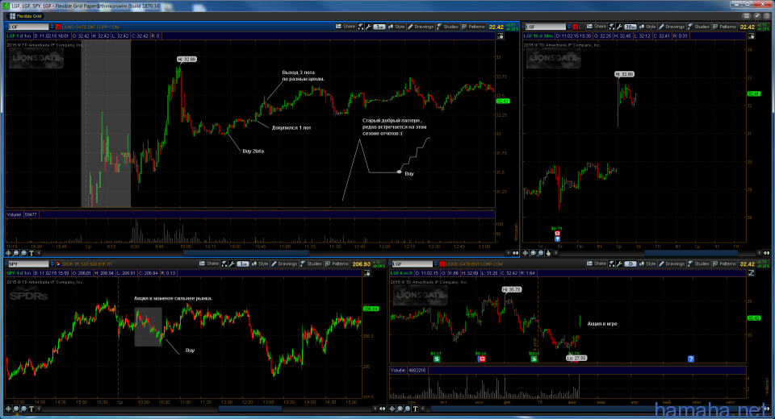Screen dimensions: 775x419
Task: Open Drawings in the SPY chart
Action: point(284,264)
